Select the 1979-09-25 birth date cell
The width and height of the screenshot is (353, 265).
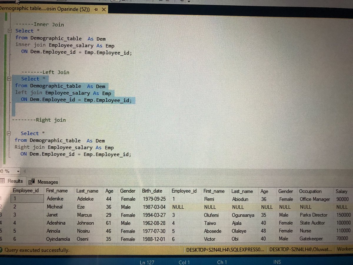154,199
